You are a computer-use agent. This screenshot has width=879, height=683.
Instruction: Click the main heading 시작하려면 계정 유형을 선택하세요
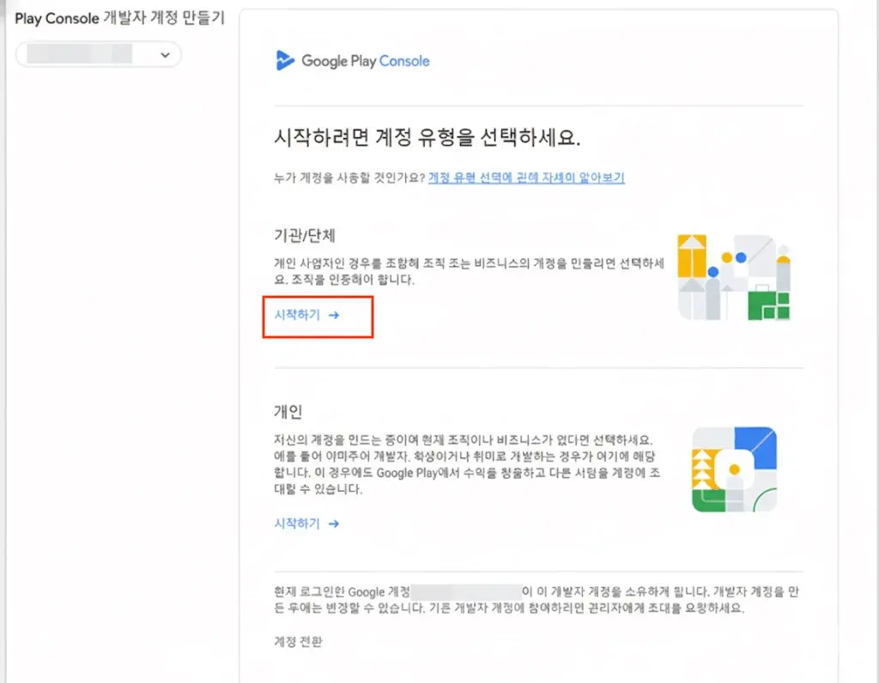pos(427,137)
